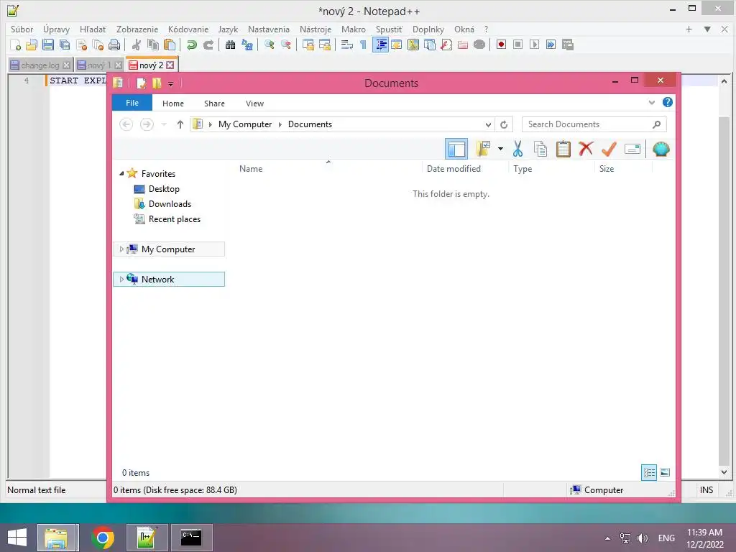Image resolution: width=736 pixels, height=552 pixels.
Task: Click the Redo arrow in Notepad++ toolbar
Action: pyautogui.click(x=208, y=45)
